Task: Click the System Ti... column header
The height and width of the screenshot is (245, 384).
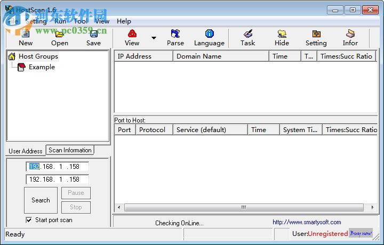Action: 301,130
